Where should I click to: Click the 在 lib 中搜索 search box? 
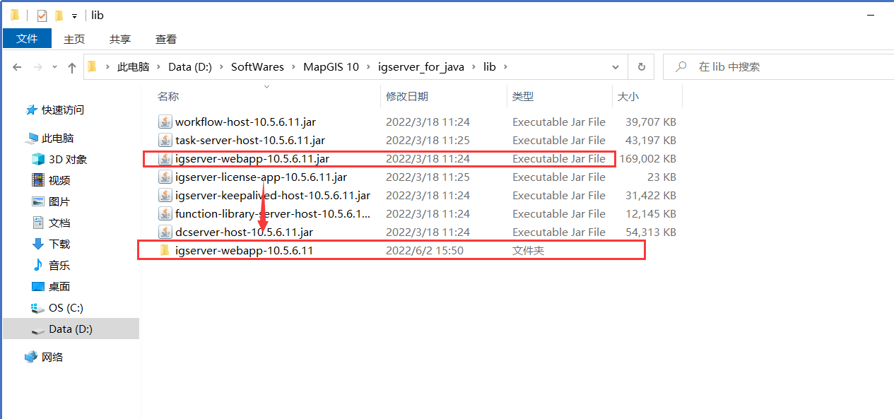tap(777, 67)
